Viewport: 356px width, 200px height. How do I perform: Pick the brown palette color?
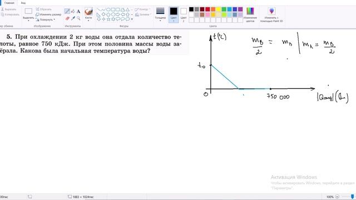(x=202, y=15)
